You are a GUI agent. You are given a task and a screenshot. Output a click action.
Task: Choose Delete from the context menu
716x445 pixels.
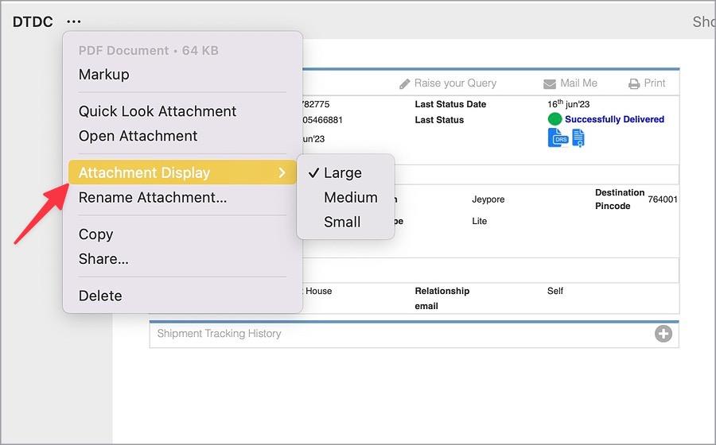click(100, 296)
